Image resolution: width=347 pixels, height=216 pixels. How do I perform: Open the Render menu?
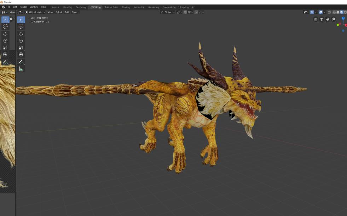(x=23, y=7)
